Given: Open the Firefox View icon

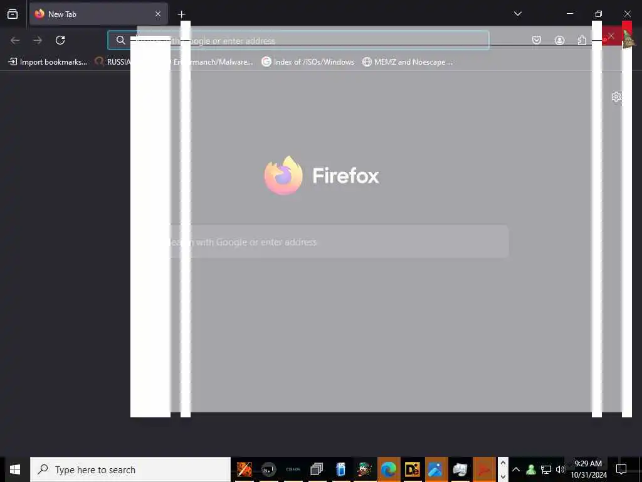Looking at the screenshot, I should (x=13, y=14).
